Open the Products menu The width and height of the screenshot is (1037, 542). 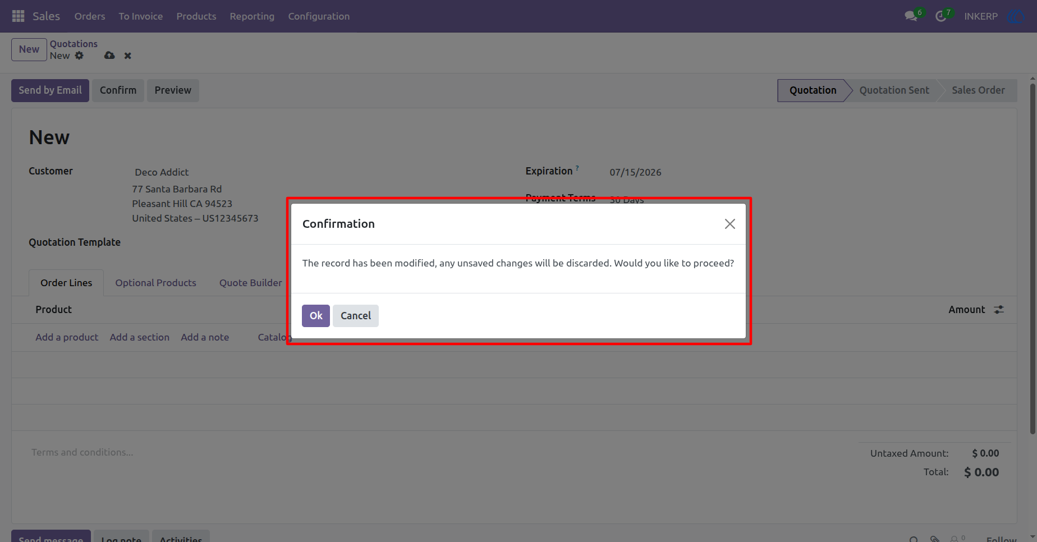pyautogui.click(x=196, y=16)
